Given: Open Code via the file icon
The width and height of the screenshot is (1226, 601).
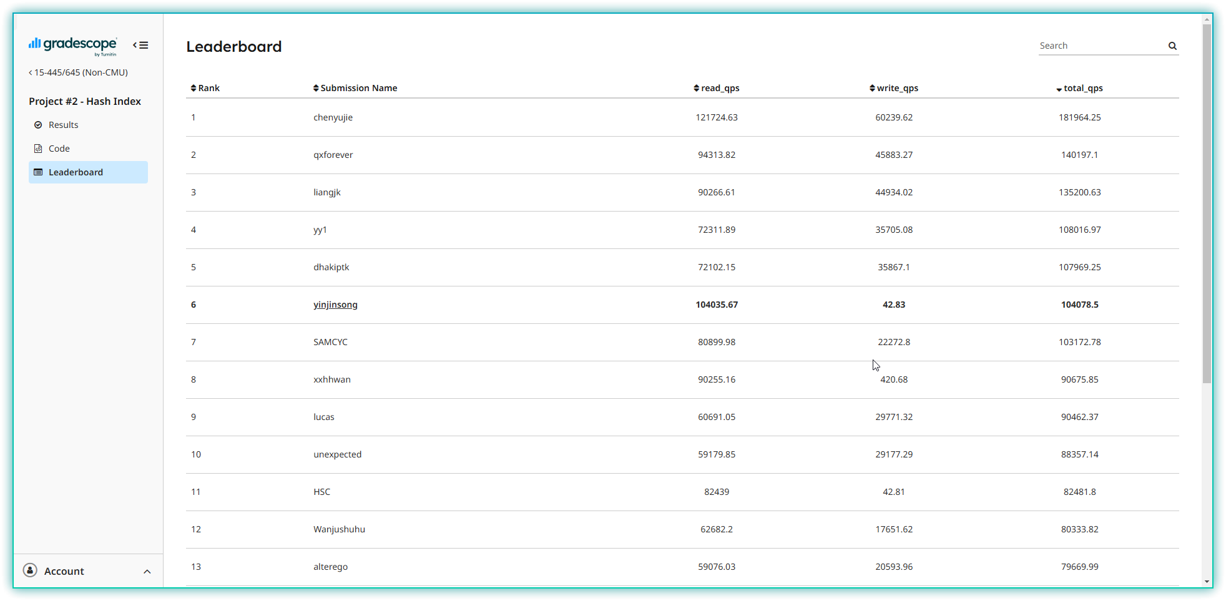Looking at the screenshot, I should coord(37,148).
